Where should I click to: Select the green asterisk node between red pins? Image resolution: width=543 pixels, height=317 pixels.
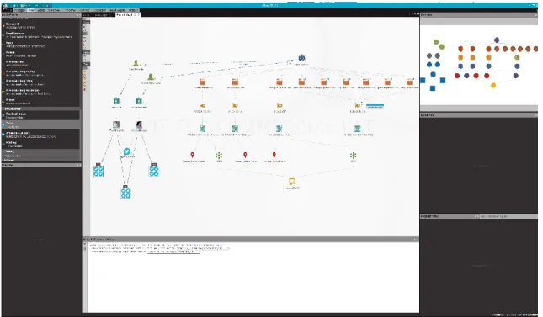pos(219,156)
